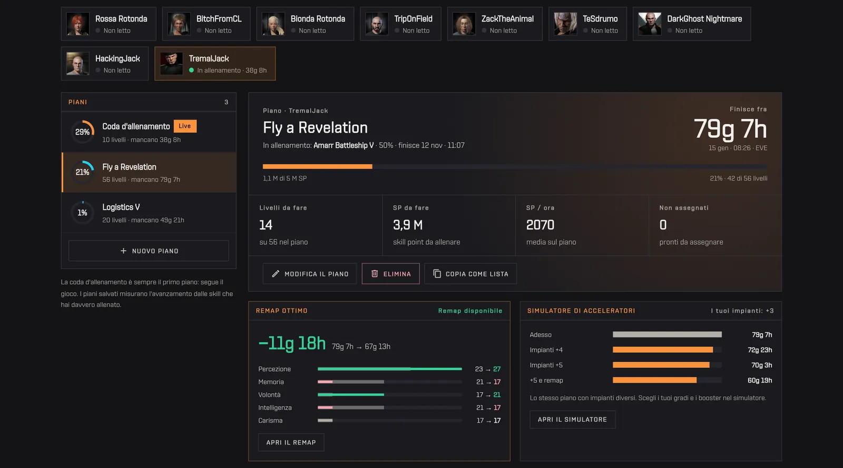Open the remap with Apri il Remap
This screenshot has height=468, width=843.
291,443
